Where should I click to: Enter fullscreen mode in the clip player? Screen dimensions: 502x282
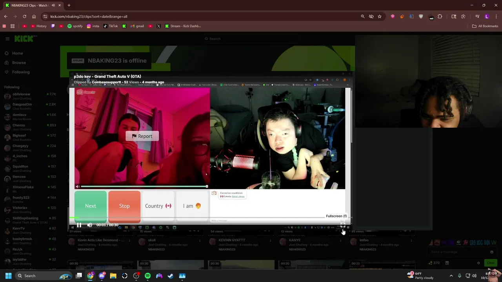click(x=343, y=226)
